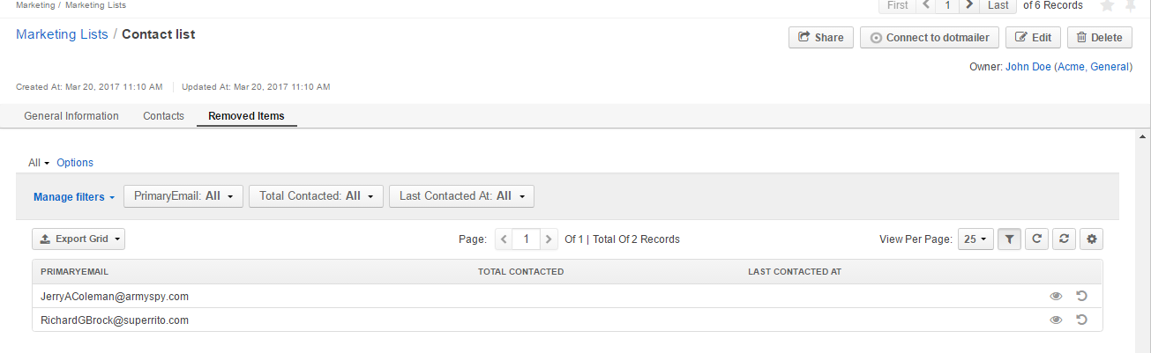The image size is (1151, 353).
Task: Click the Connect to dotmailer button
Action: click(930, 38)
